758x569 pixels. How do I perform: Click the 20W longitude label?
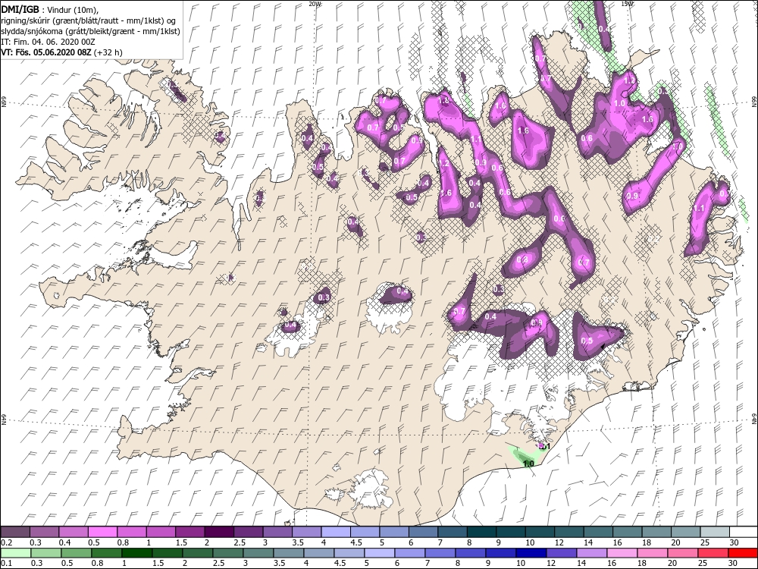(x=315, y=3)
